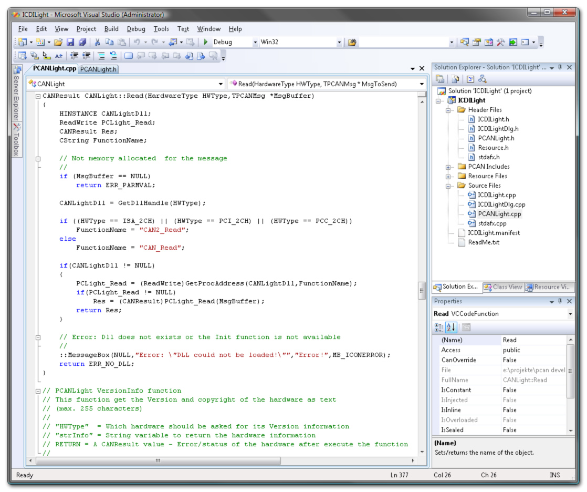Click the Navigate Backward icon
The width and height of the screenshot is (587, 492).
tap(173, 43)
